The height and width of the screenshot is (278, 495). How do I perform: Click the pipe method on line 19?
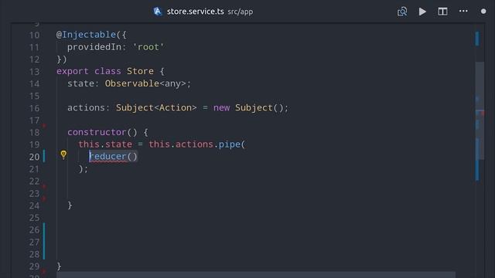coord(230,144)
